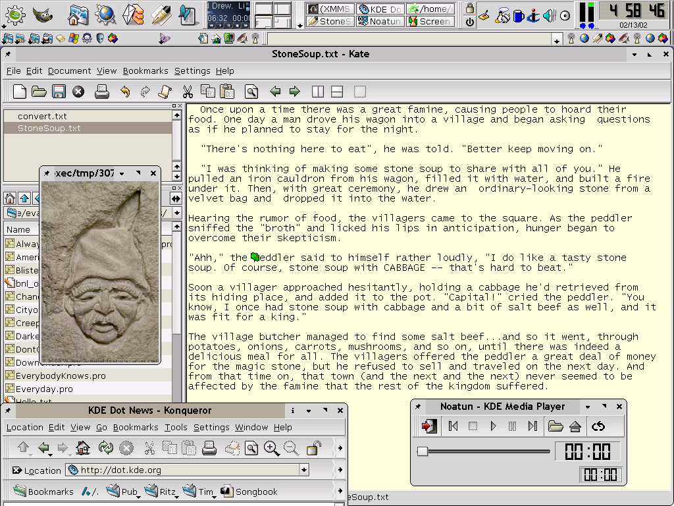Screen dimensions: 674x506
Task: Split the Kate view horizontally
Action: tap(337, 91)
